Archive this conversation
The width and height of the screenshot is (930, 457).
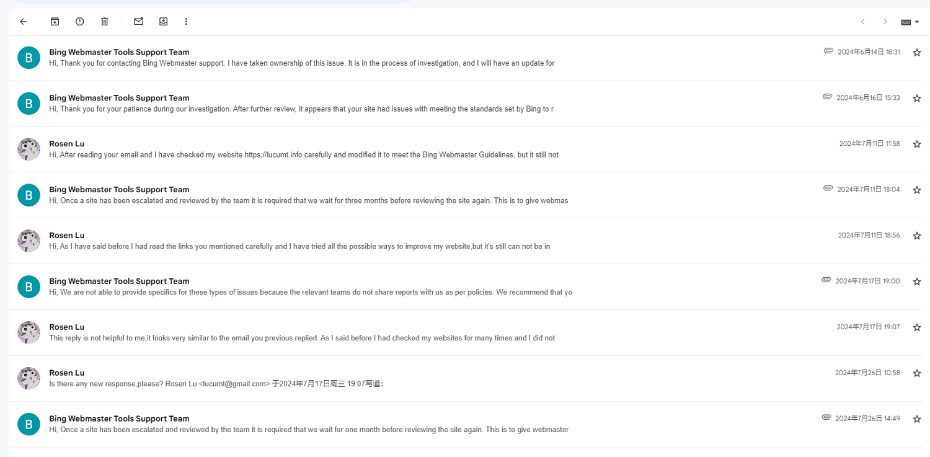pos(55,22)
